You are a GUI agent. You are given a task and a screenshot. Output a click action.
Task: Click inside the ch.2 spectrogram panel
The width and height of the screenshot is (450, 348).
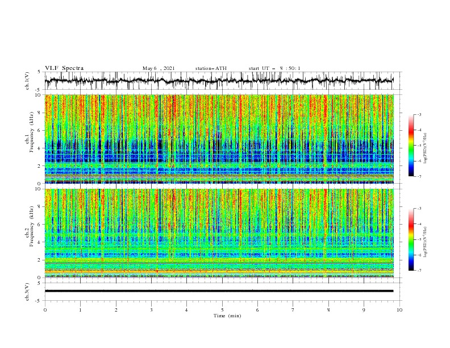(219, 233)
